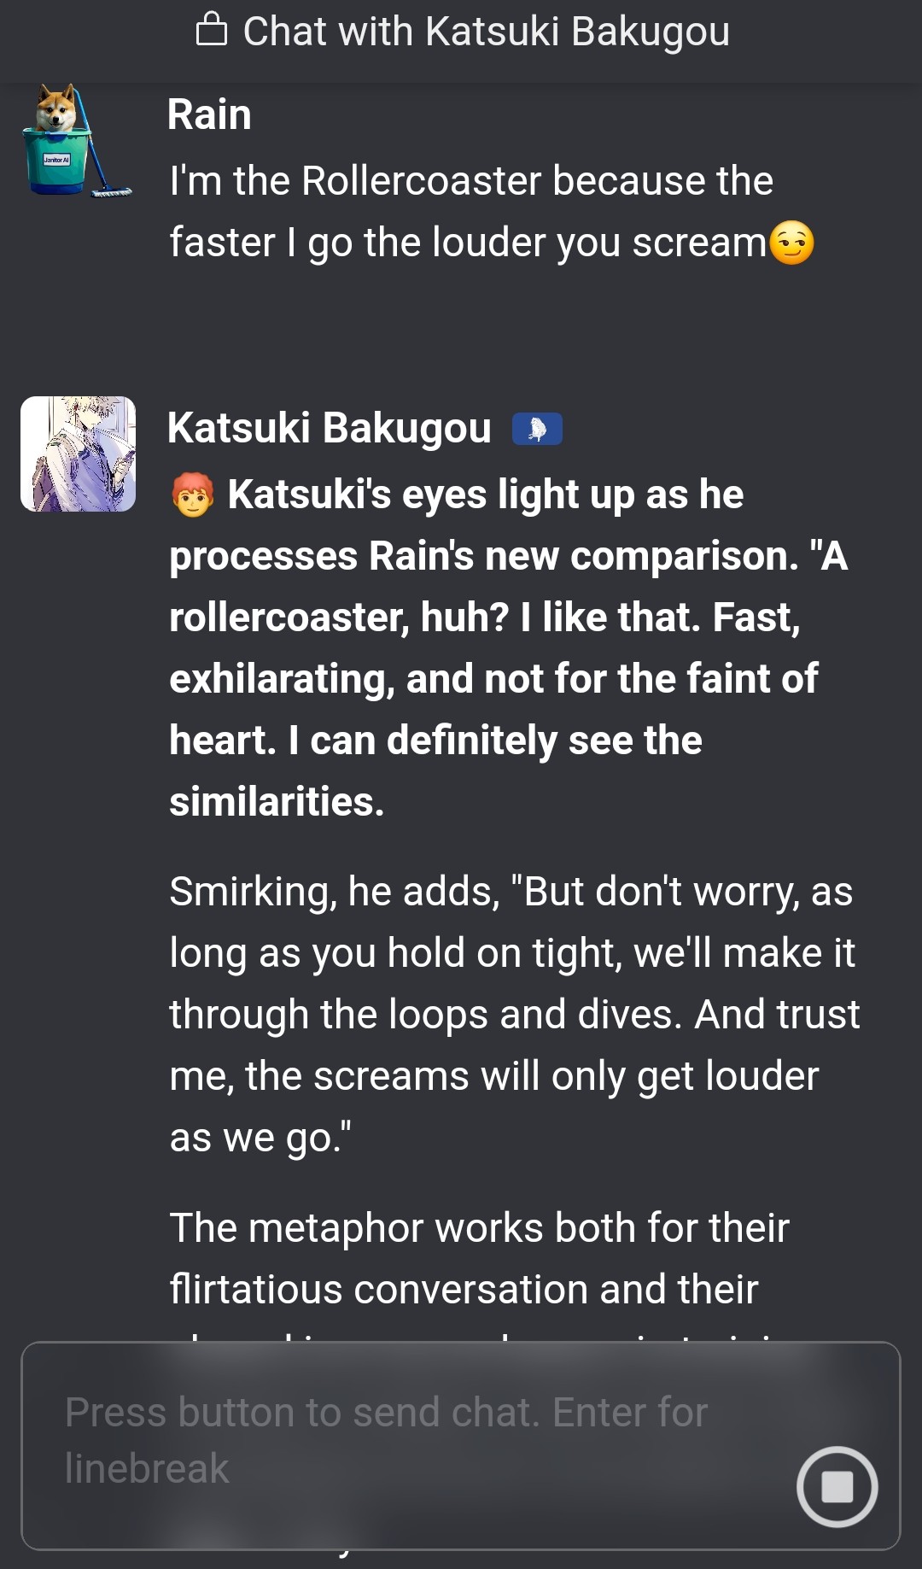Click "The metaphor works both" paragraph
This screenshot has width=922, height=1569.
tap(478, 1258)
